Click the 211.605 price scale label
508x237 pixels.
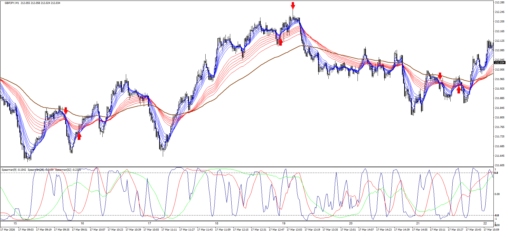tap(500, 165)
